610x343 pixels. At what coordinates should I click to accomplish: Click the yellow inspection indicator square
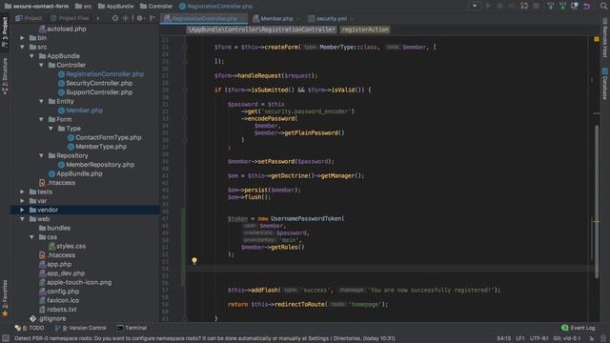597,39
